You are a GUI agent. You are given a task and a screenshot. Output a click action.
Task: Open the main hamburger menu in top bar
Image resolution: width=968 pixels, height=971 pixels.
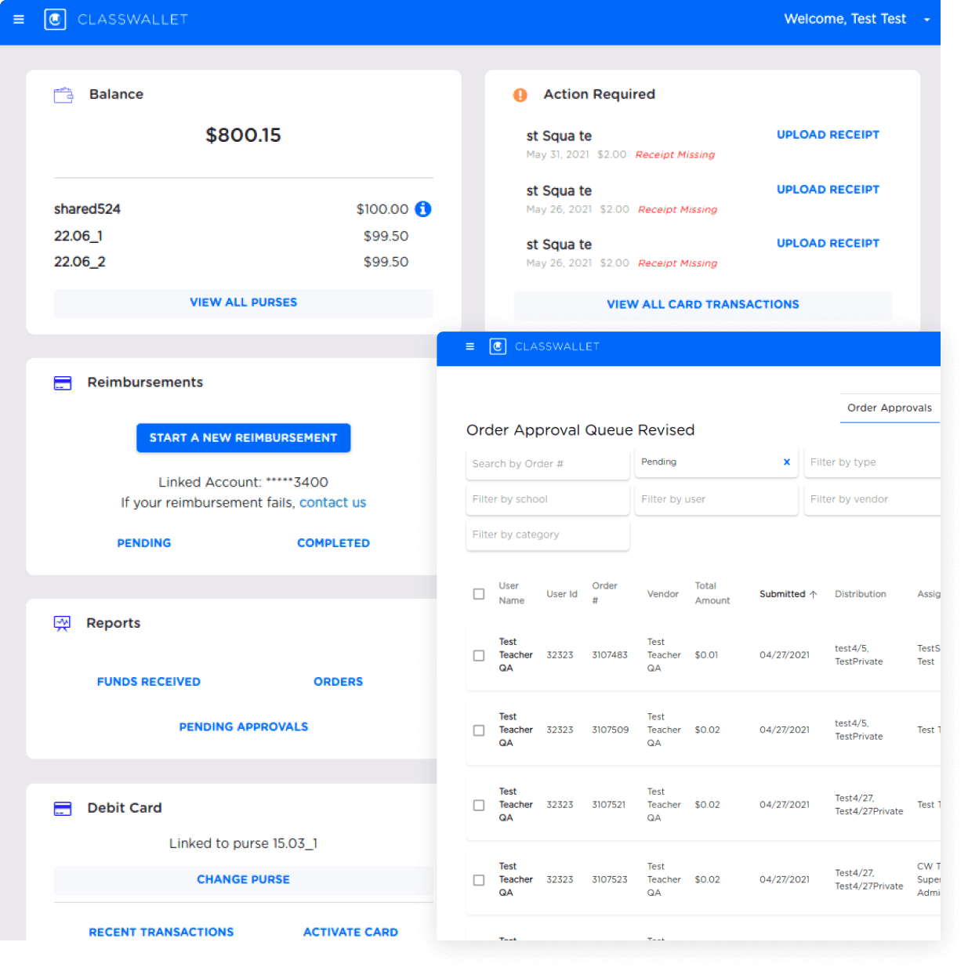coord(19,20)
